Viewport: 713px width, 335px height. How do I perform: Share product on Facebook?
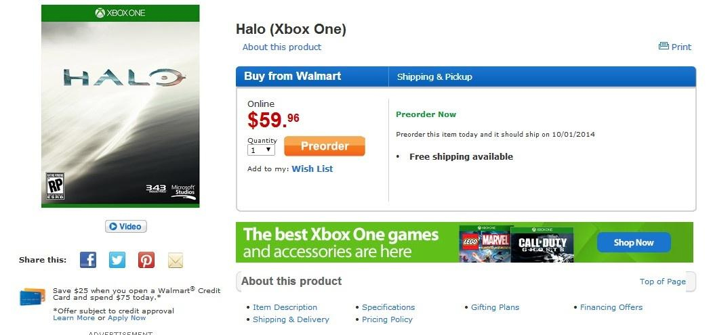88,260
